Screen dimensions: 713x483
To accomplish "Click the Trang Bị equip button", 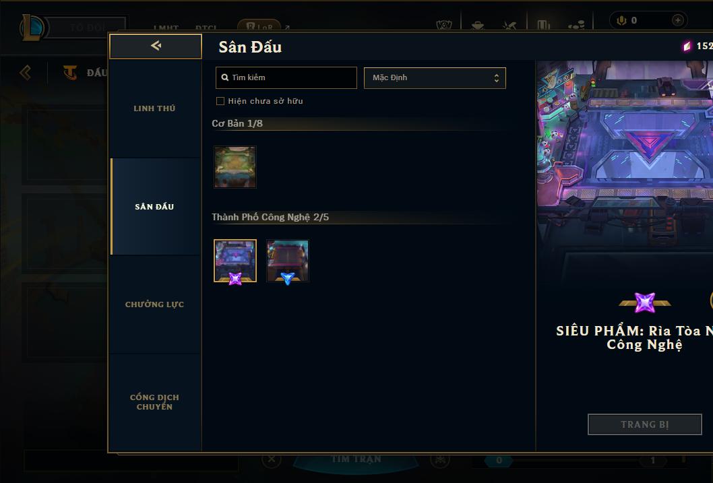I will click(644, 424).
